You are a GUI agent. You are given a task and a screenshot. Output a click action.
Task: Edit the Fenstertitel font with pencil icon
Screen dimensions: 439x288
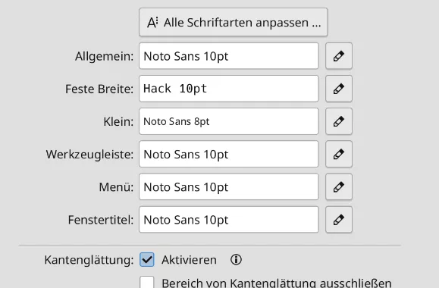click(339, 220)
